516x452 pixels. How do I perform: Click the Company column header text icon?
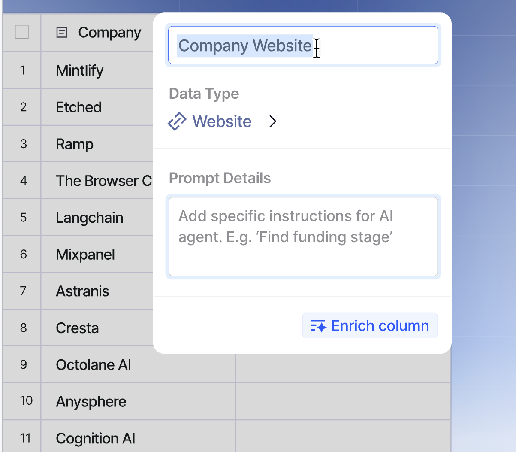(x=61, y=32)
